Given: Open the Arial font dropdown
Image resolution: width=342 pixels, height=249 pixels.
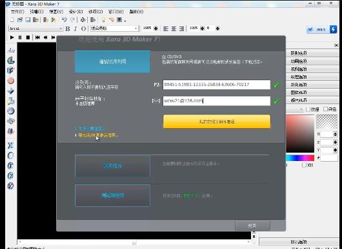Looking at the screenshot, I should pyautogui.click(x=61, y=28).
